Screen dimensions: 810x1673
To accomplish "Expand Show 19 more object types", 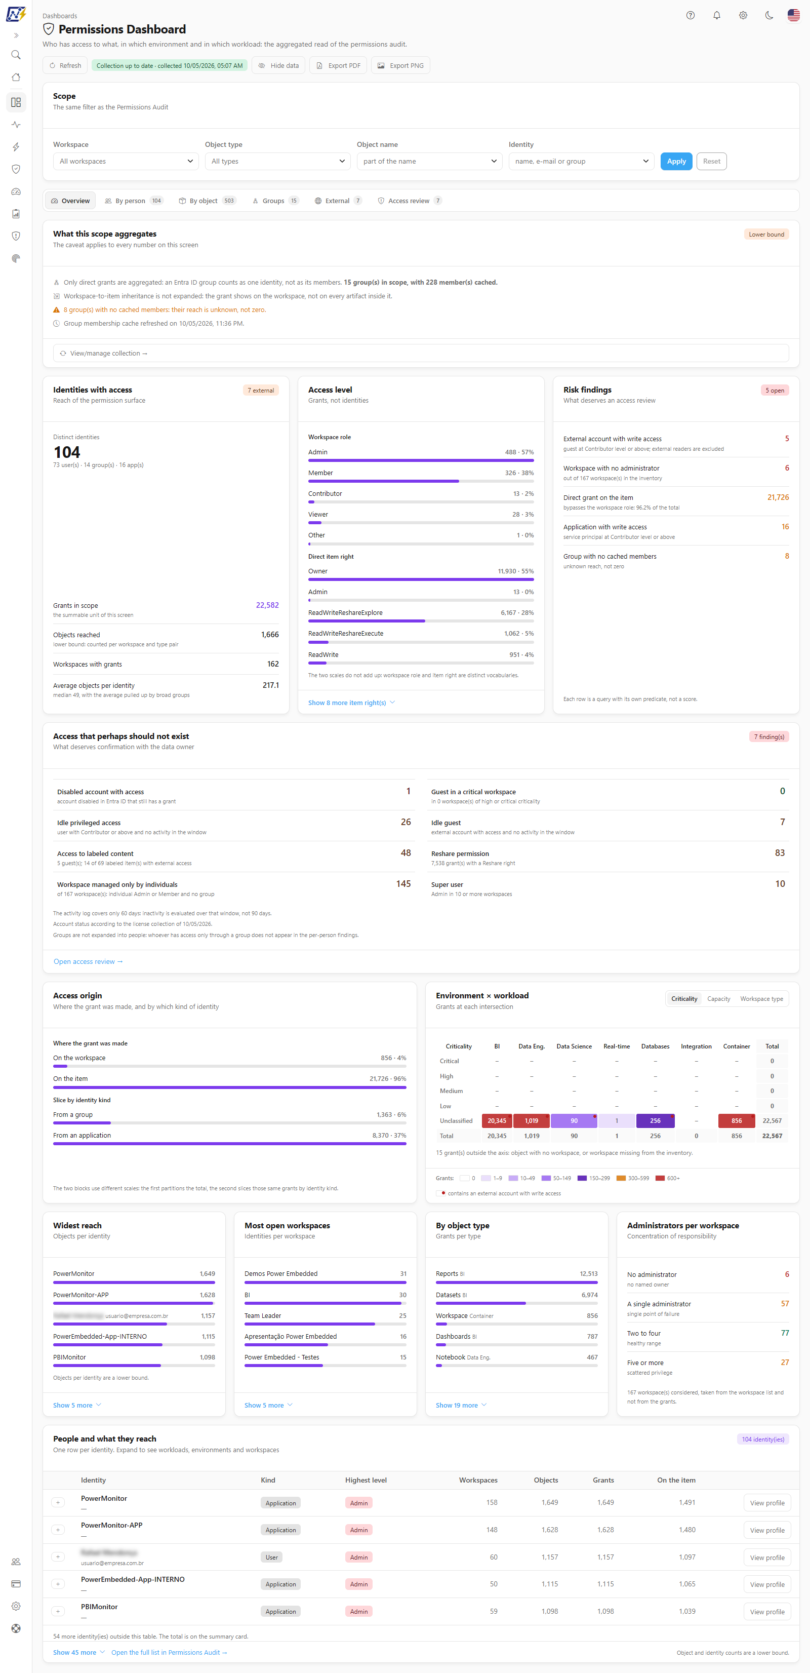I will [x=462, y=1405].
